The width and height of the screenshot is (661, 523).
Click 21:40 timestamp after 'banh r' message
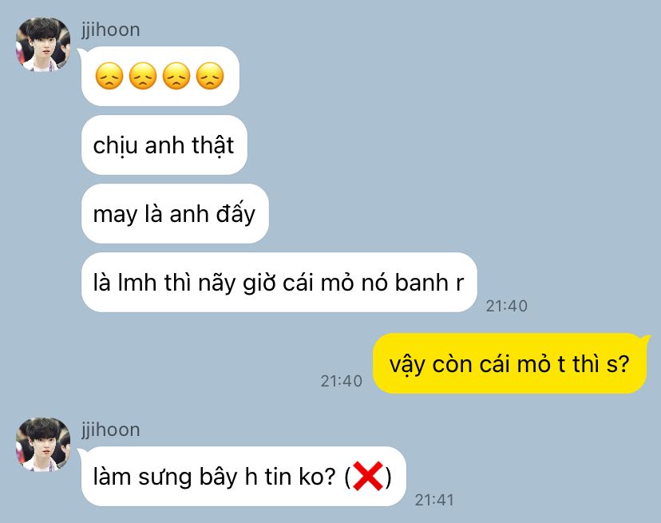click(507, 306)
